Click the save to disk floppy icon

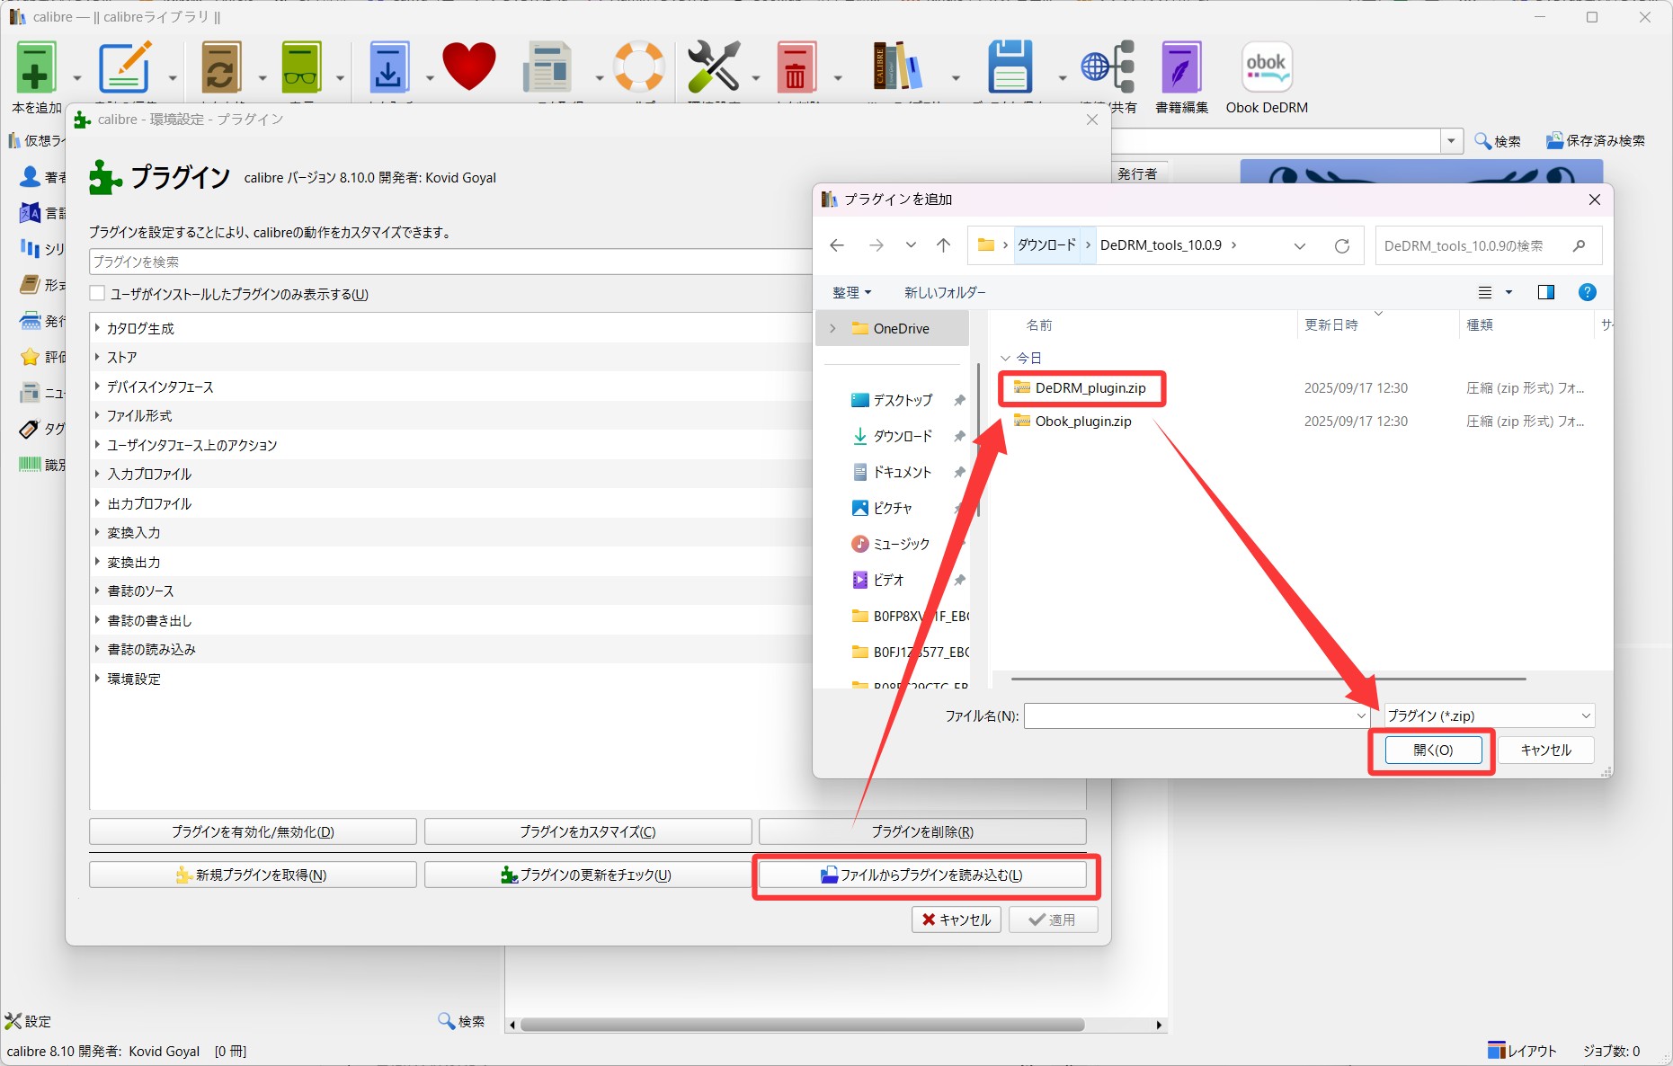(x=1010, y=67)
